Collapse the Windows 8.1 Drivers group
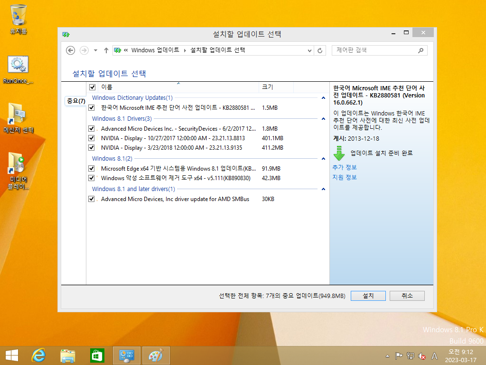The height and width of the screenshot is (365, 486). [x=323, y=118]
